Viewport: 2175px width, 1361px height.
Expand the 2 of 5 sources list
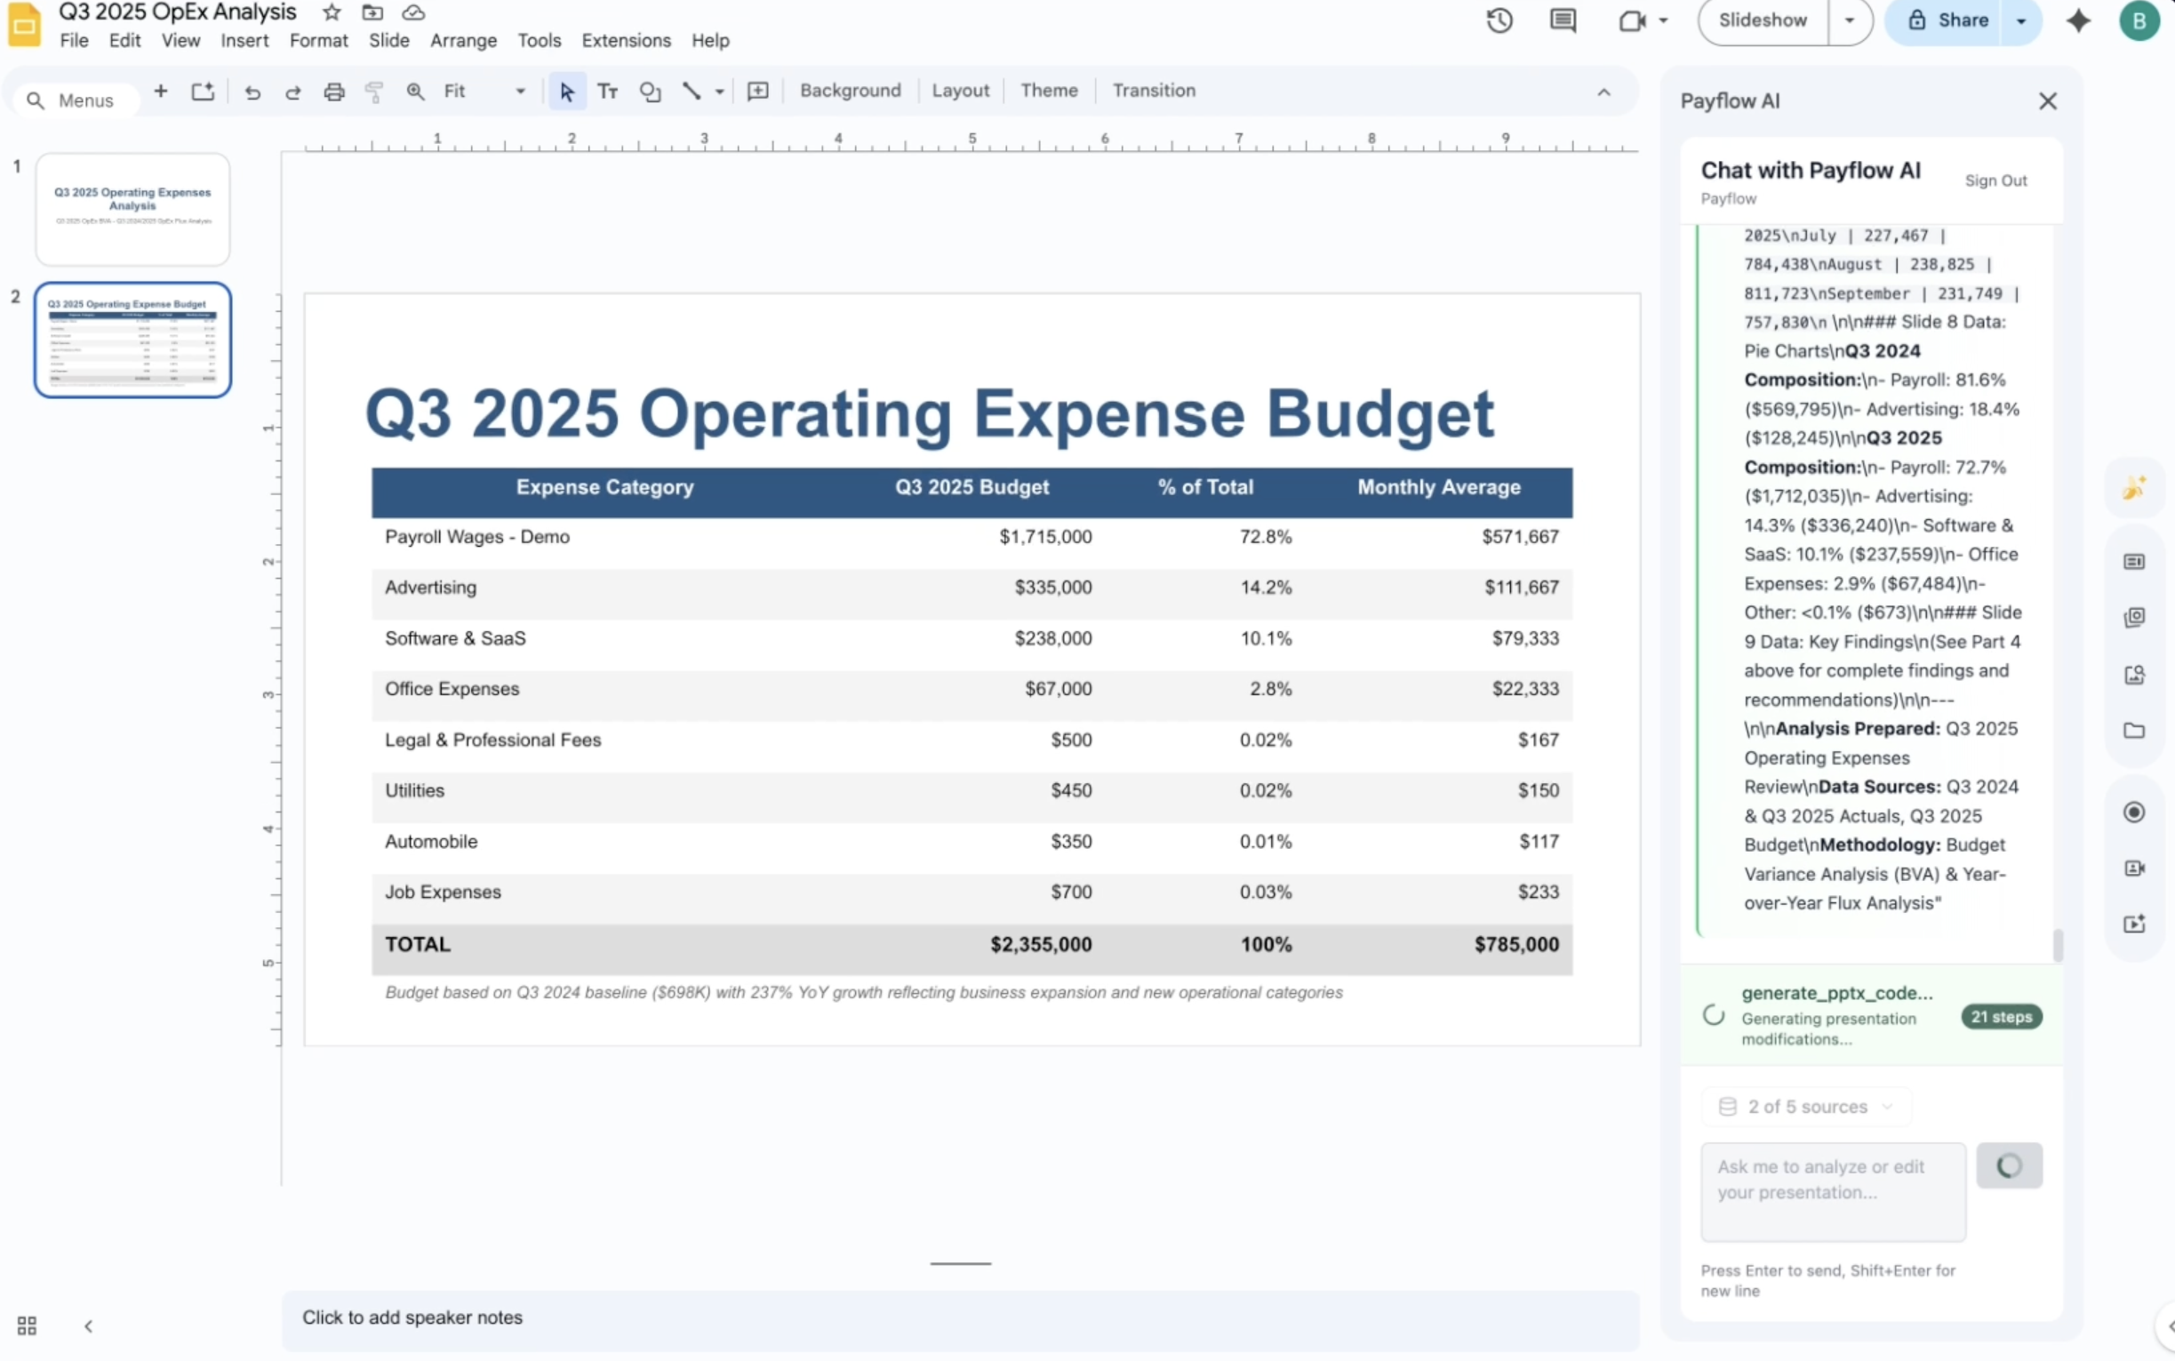tap(1805, 1105)
